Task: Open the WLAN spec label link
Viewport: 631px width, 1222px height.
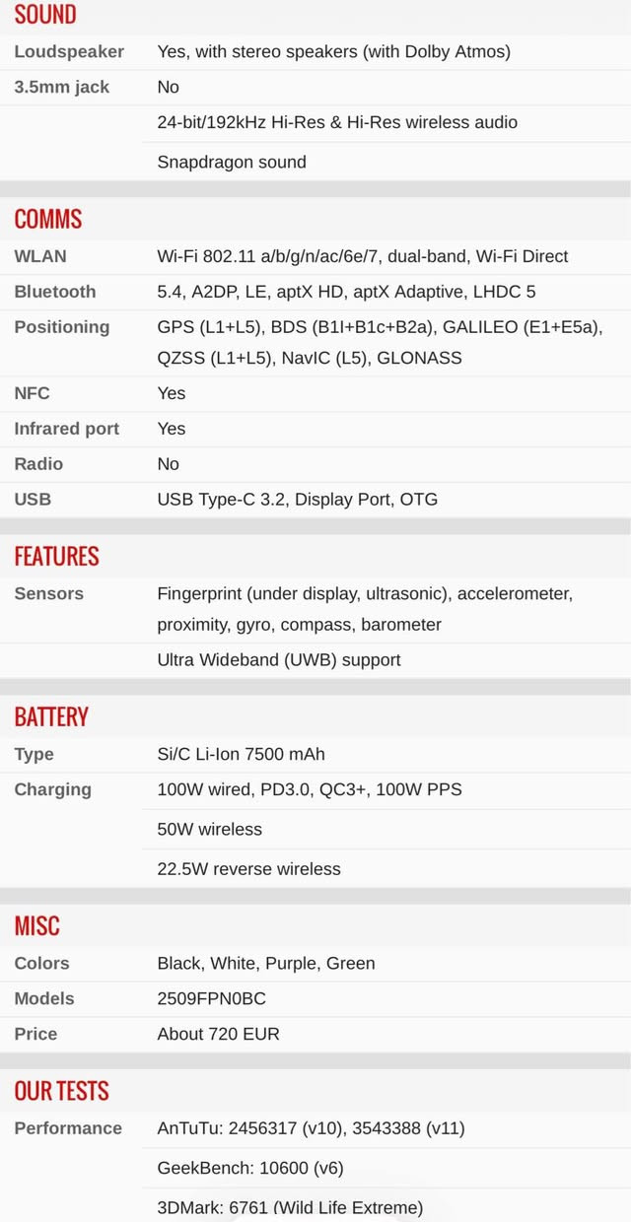Action: pos(40,256)
